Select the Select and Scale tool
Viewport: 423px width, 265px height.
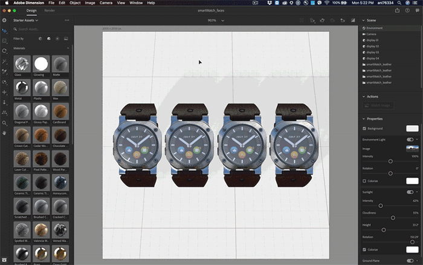coord(4,41)
